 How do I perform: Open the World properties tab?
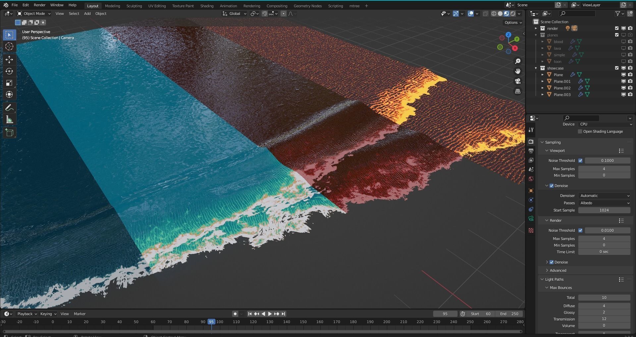[531, 179]
